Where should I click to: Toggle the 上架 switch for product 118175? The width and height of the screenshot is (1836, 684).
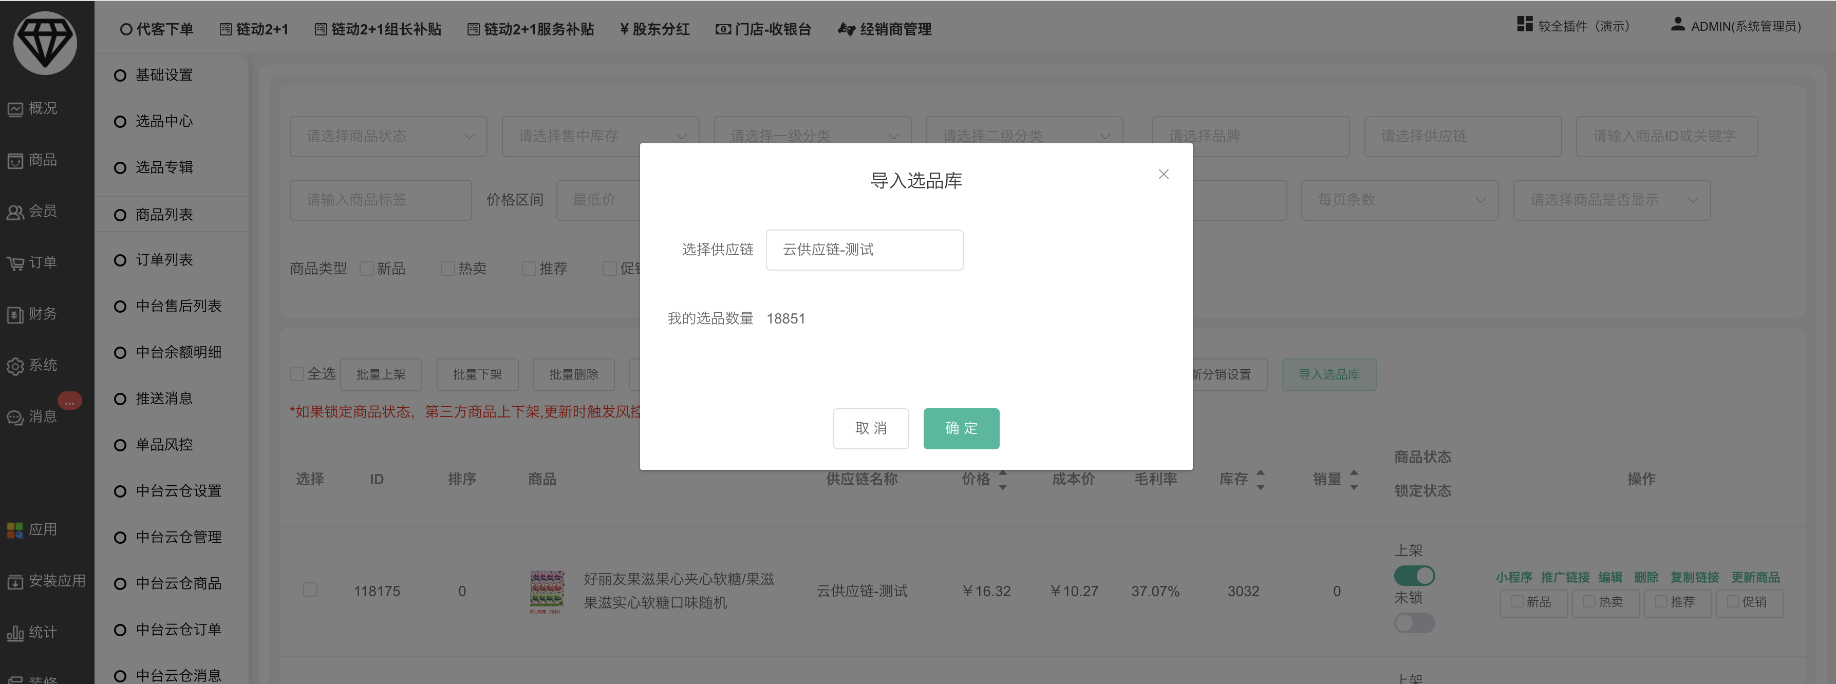(1414, 575)
